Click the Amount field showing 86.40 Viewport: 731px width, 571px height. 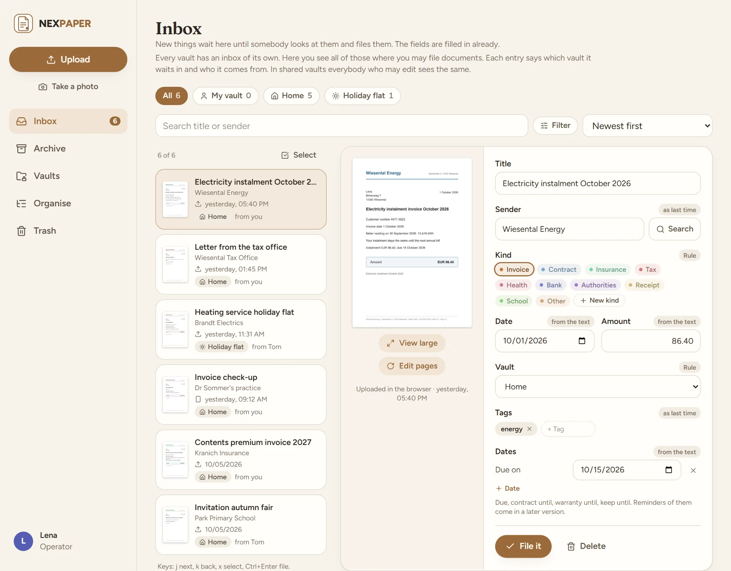651,341
